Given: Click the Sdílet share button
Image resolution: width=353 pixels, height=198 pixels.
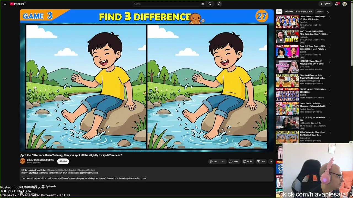Looking at the screenshot, I should [x=234, y=161].
